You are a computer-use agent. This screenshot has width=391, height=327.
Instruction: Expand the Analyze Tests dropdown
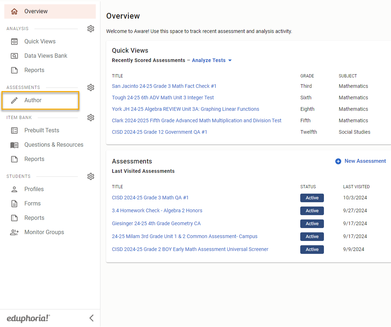[x=212, y=60]
